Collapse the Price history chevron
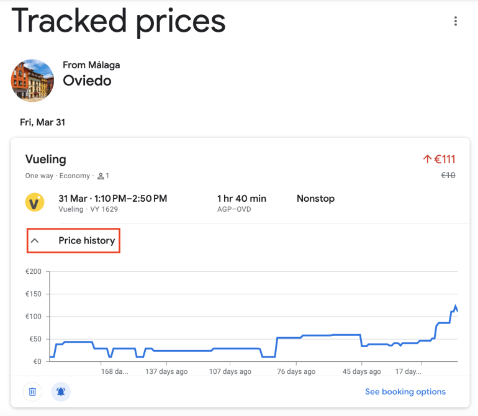The image size is (478, 416). pos(35,240)
